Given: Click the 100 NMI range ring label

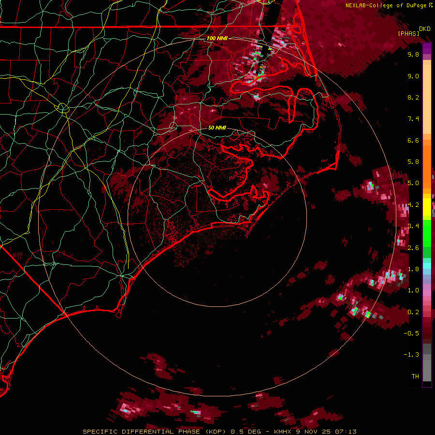Looking at the screenshot, I should [217, 38].
